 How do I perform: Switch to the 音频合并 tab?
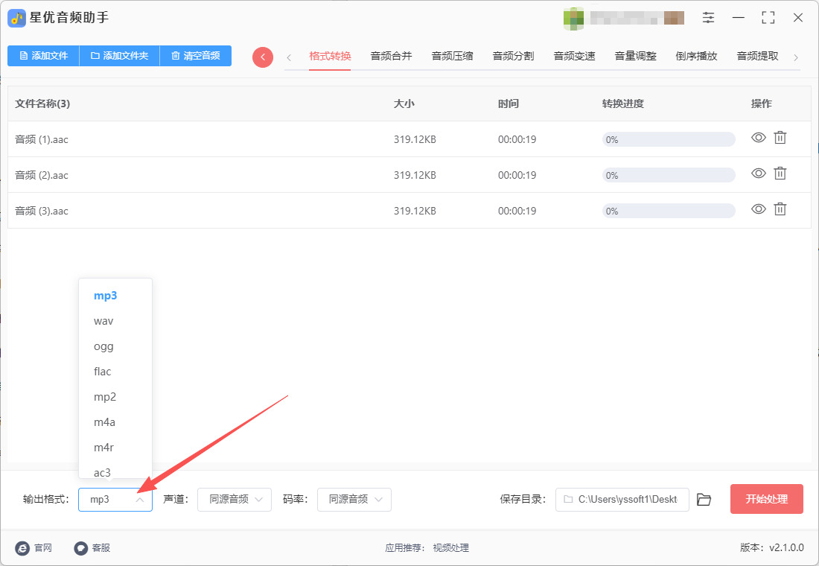tap(391, 56)
